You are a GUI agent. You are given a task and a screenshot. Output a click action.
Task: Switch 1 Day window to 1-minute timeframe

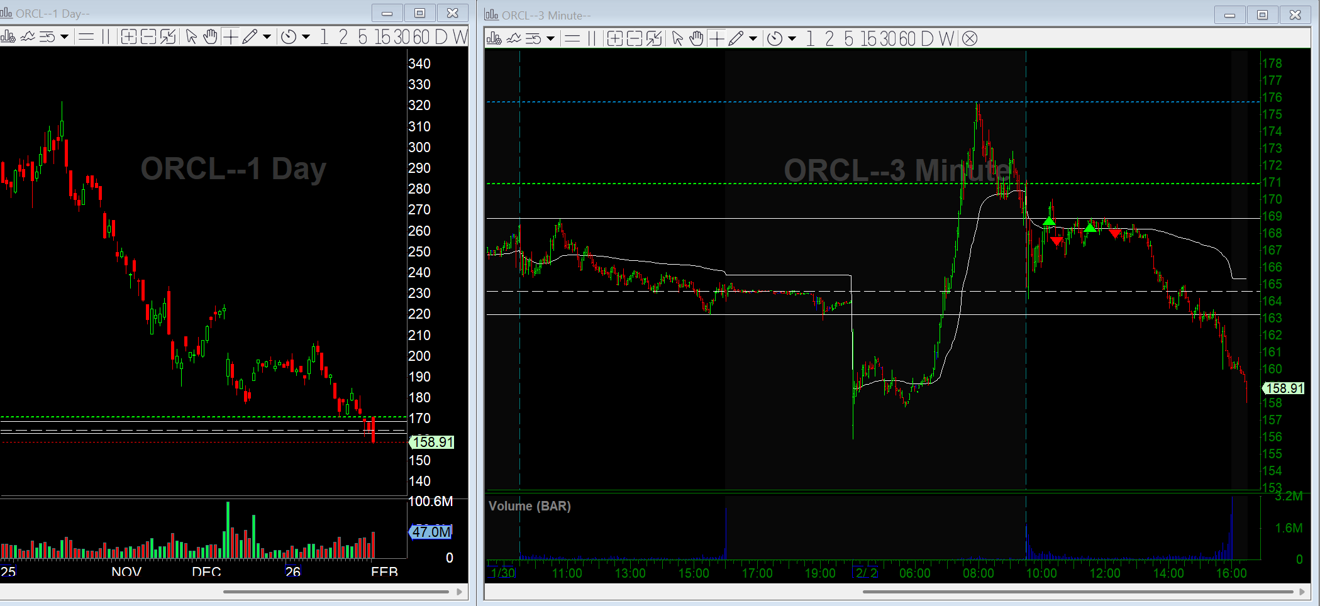[x=324, y=37]
